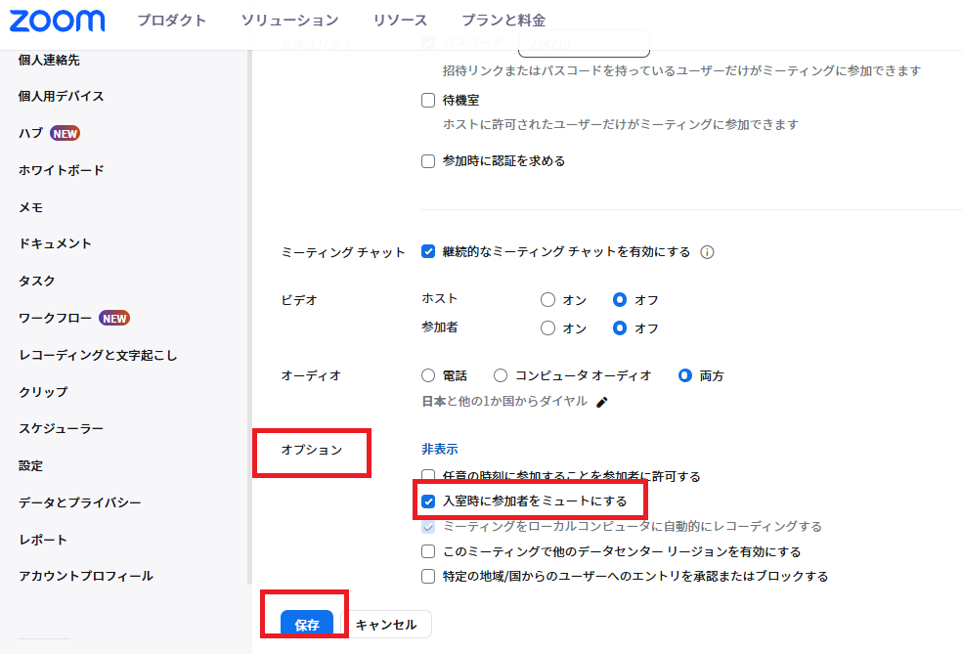Click the pencil icon to edit dial-in countries
Viewport: 962px width, 654px height.
[602, 402]
